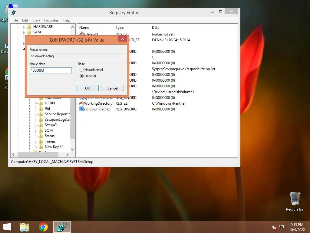Select the Hexadecimal base option
Image resolution: width=310 pixels, height=233 pixels.
click(x=81, y=70)
